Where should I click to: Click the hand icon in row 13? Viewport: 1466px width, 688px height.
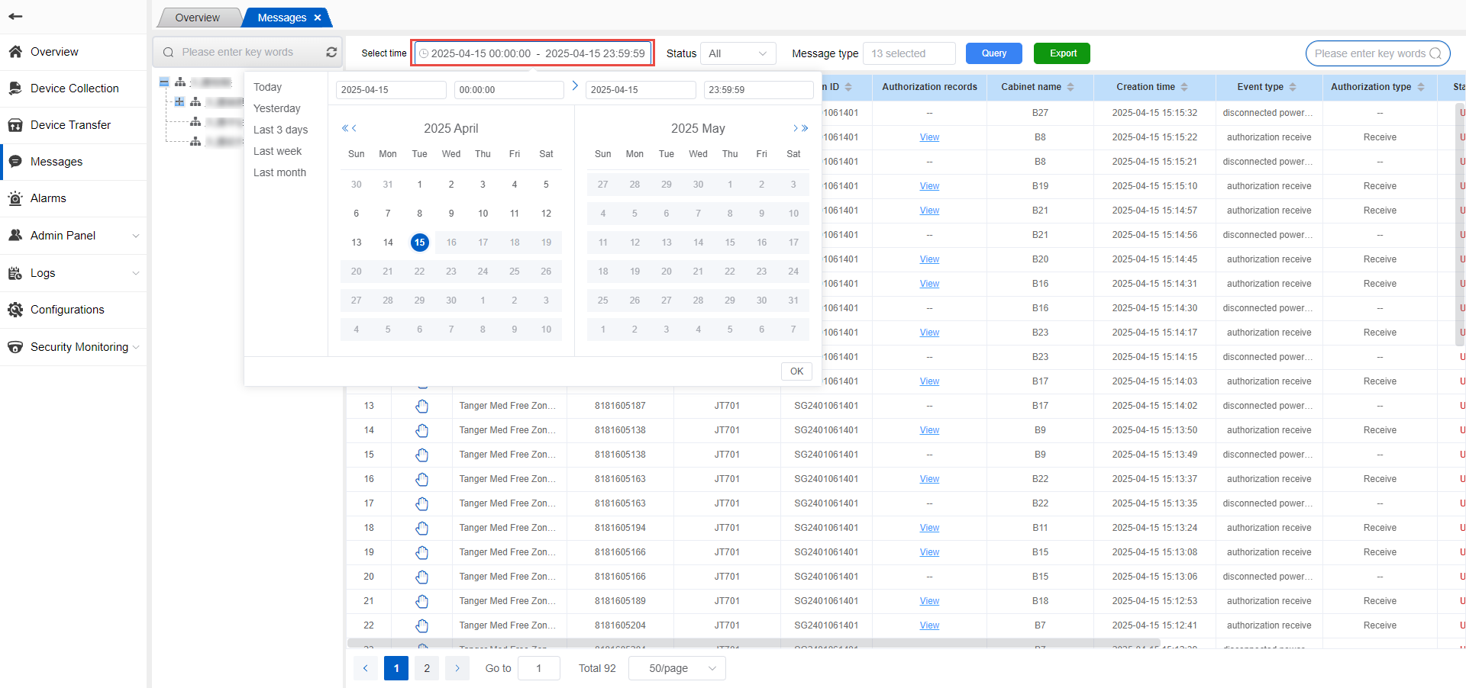coord(421,406)
